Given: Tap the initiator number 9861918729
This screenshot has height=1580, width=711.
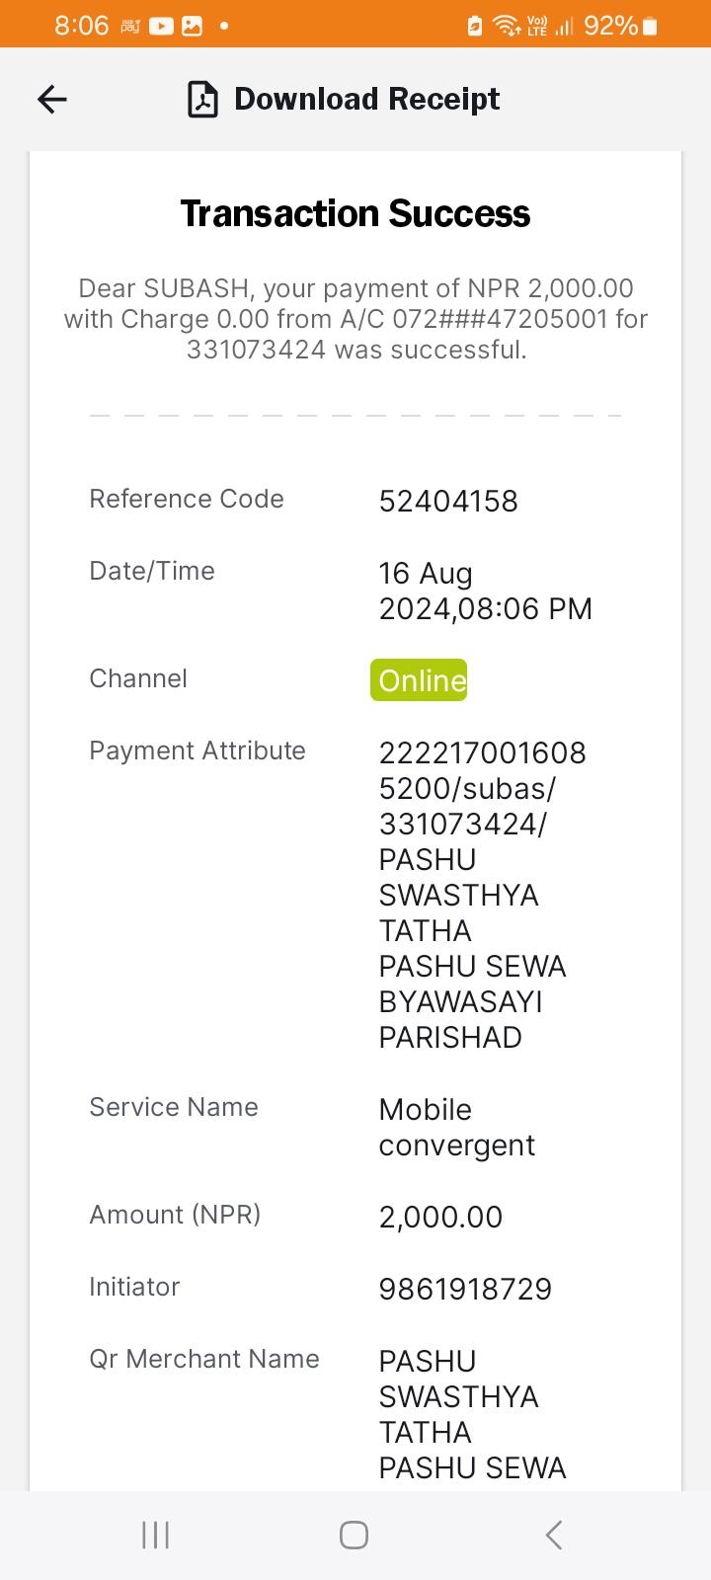Looking at the screenshot, I should coord(465,1289).
